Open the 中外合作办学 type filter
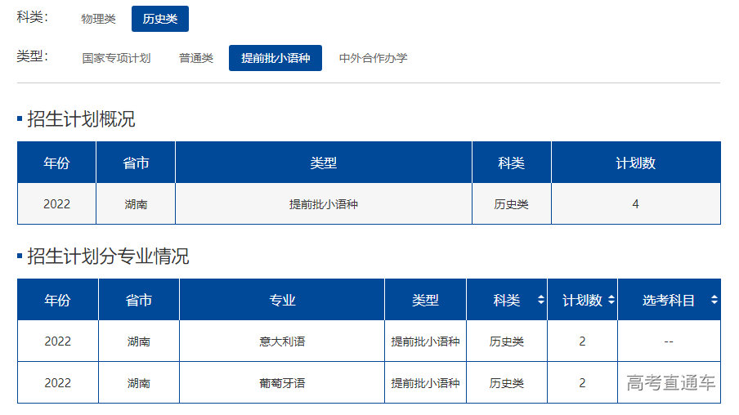 [x=373, y=58]
